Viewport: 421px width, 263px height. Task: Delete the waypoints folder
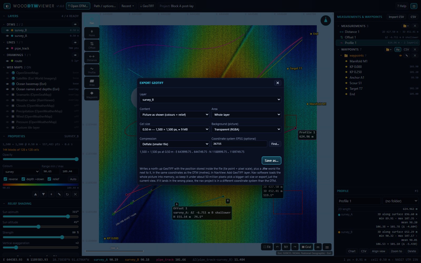coord(415,55)
